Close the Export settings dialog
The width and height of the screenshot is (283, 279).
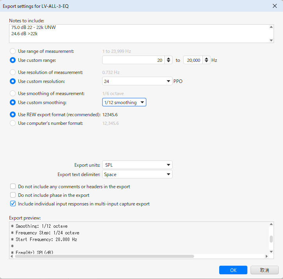pyautogui.click(x=275, y=6)
